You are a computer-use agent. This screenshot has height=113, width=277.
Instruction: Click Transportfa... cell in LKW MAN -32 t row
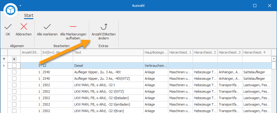pyautogui.click(x=230, y=85)
